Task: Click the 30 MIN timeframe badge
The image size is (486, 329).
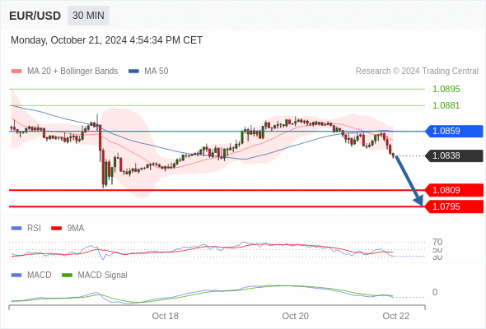Action: tap(88, 16)
